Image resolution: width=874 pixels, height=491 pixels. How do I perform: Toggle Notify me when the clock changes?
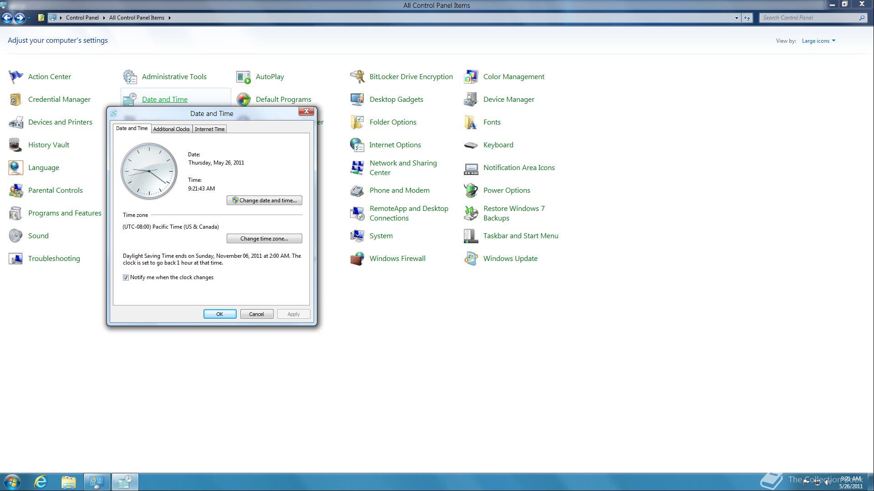(x=126, y=277)
